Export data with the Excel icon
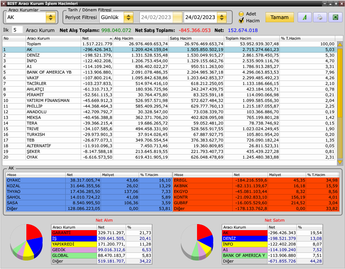This screenshot has height=269, width=345. [335, 17]
